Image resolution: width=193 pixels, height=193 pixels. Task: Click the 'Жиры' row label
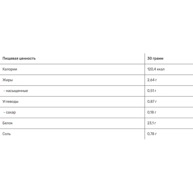8,80
